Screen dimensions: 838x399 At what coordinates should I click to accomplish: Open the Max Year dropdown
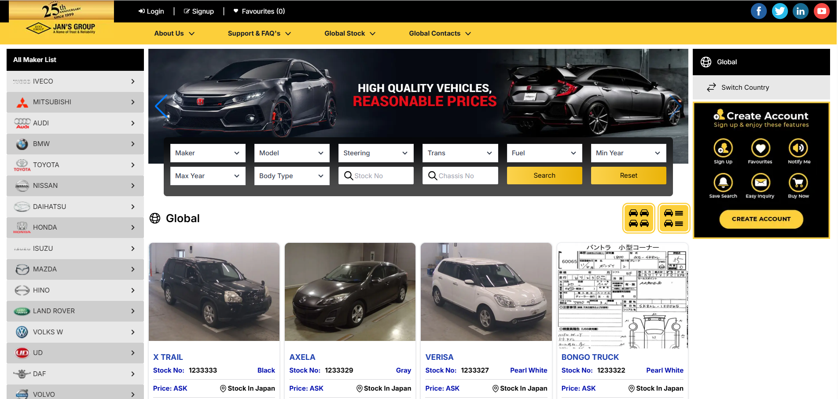(208, 176)
